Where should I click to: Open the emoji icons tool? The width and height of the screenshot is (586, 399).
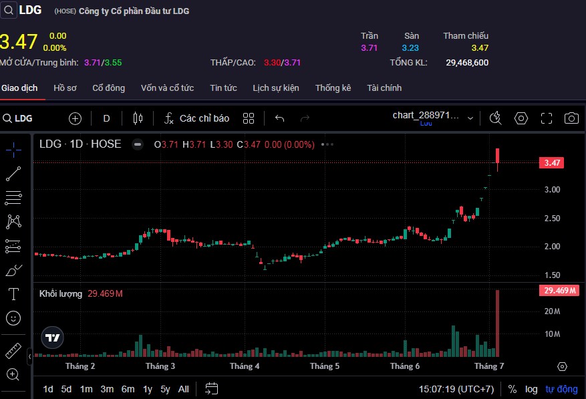(x=13, y=318)
